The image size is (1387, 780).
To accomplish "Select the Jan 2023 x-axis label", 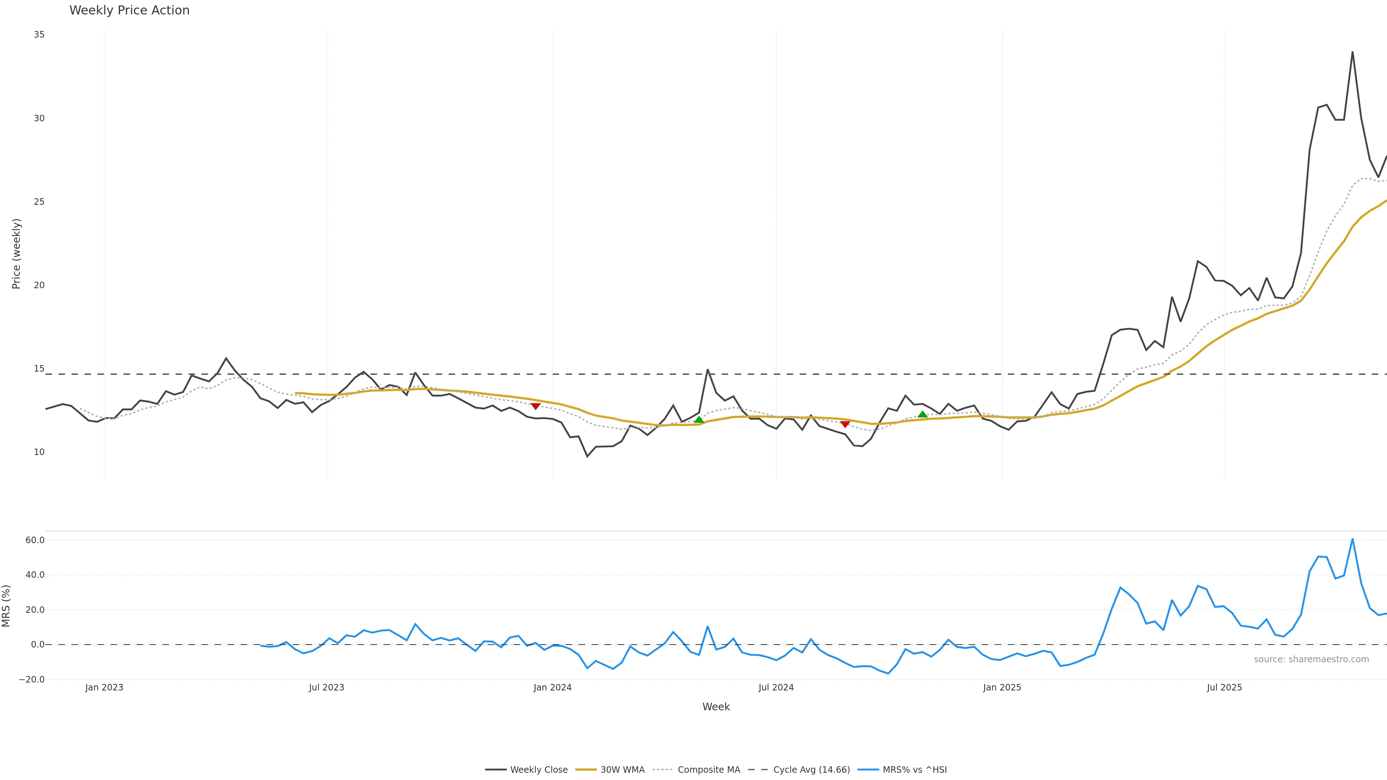I will (104, 688).
